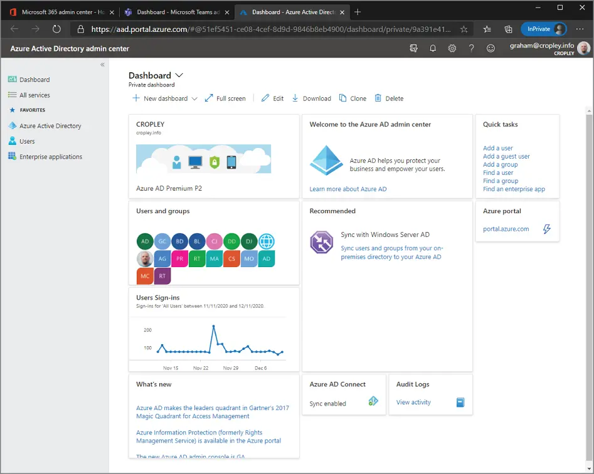
Task: Open All services in the sidebar
Action: 34,95
